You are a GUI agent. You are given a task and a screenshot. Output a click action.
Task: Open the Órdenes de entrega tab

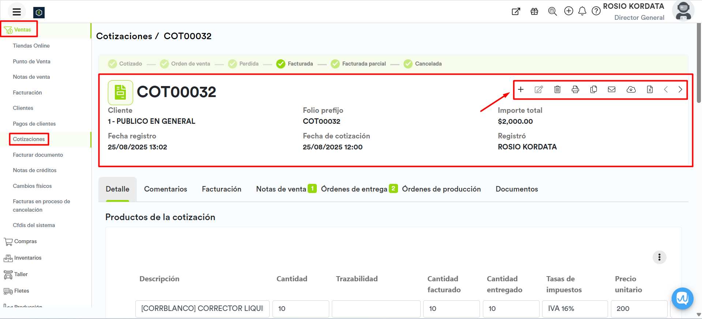point(354,189)
